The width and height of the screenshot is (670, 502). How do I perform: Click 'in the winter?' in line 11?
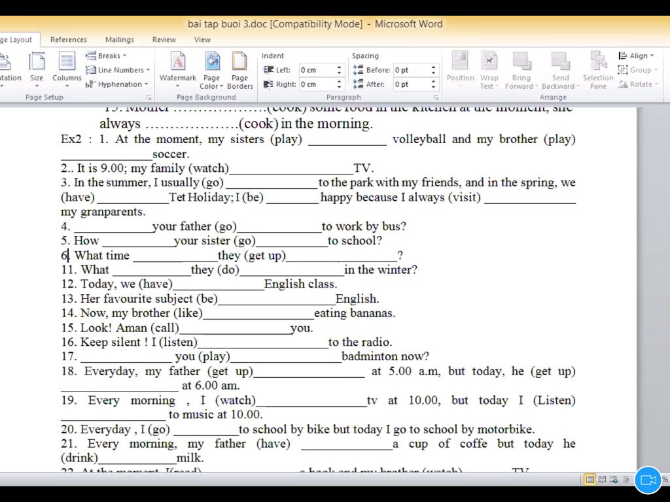tap(381, 270)
